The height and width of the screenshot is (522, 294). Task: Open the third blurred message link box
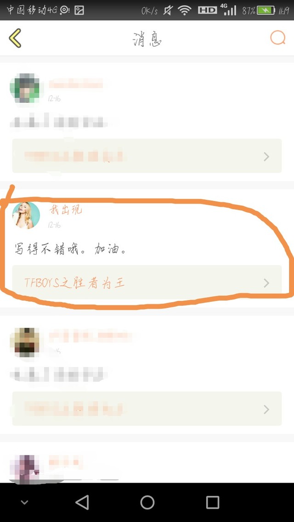[147, 409]
